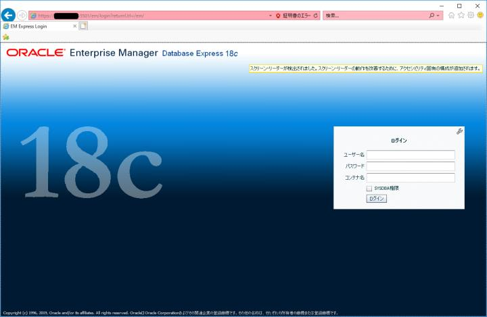Go to the browser home icon
Screen dimensions: 487x317
[451, 16]
